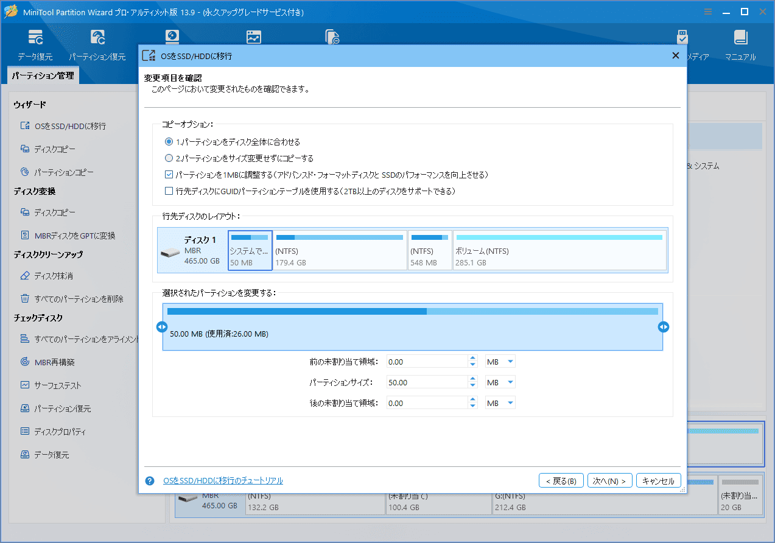This screenshot has height=543, width=775.
Task: Click the 50.00 MB partition size bar
Action: tap(412, 327)
